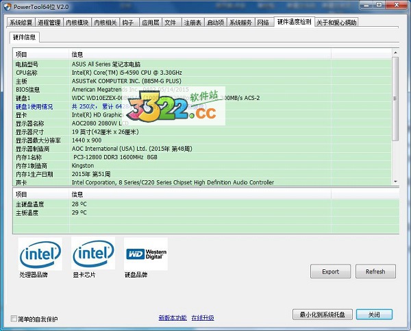Open the 新版本功能 link
The height and width of the screenshot is (331, 411).
[173, 318]
